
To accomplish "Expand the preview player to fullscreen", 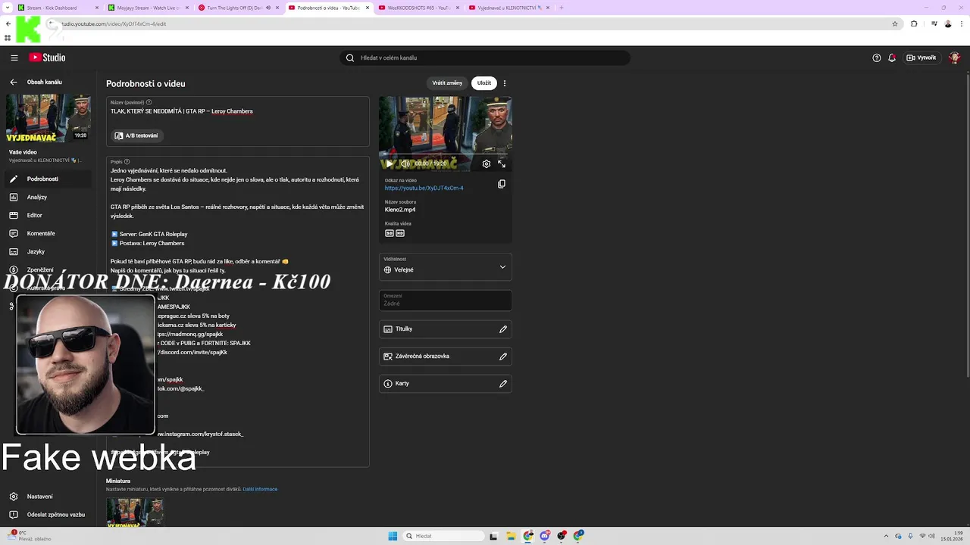I will pos(502,163).
